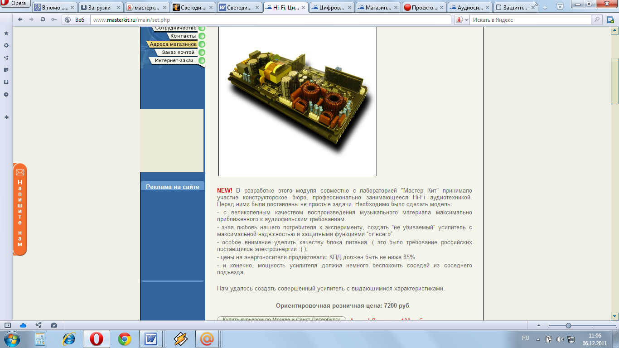Open Calculator from the taskbar

(x=40, y=339)
